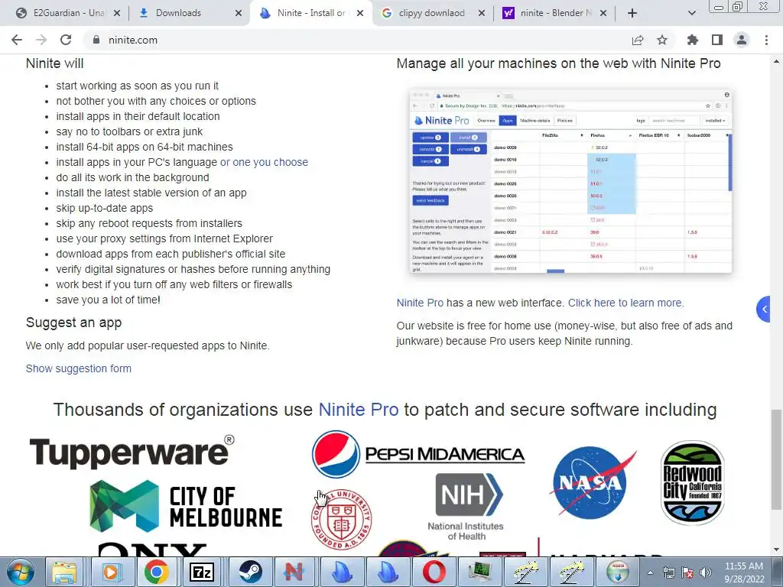This screenshot has height=587, width=783.
Task: Click 'skip up-to-date apps' list item
Action: coord(105,208)
